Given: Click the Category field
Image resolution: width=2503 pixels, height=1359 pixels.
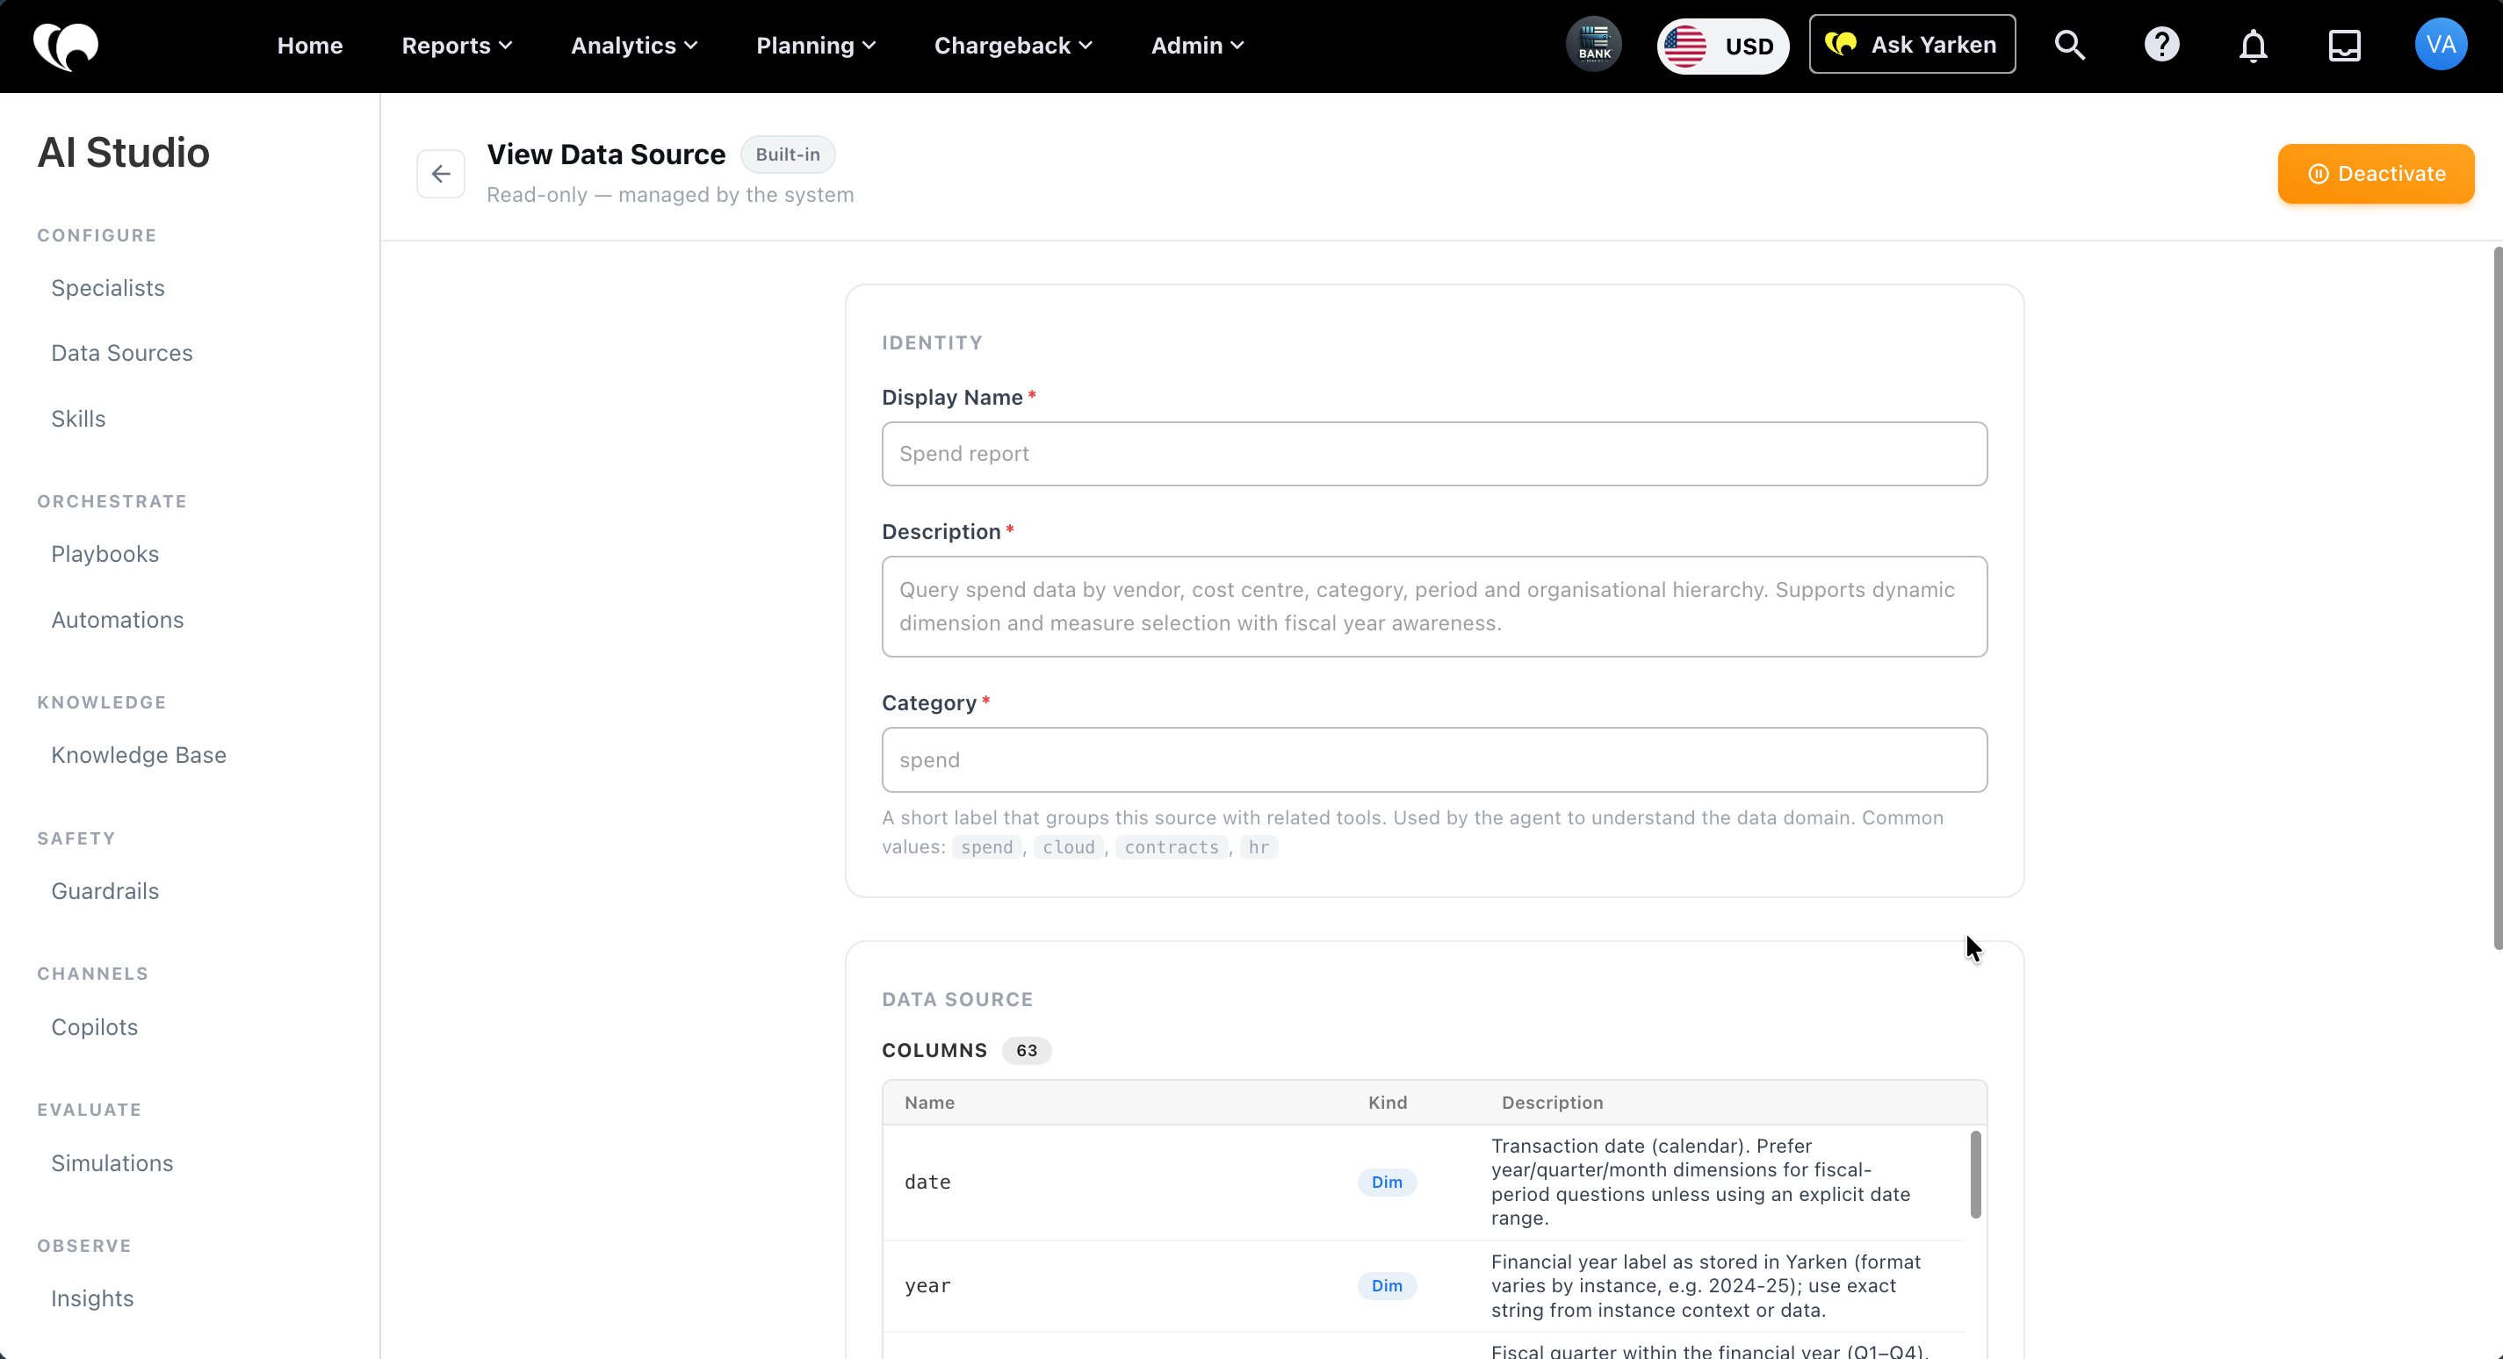Looking at the screenshot, I should click(1434, 759).
